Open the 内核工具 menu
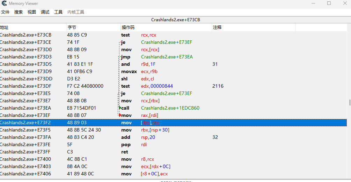 [x=76, y=12]
